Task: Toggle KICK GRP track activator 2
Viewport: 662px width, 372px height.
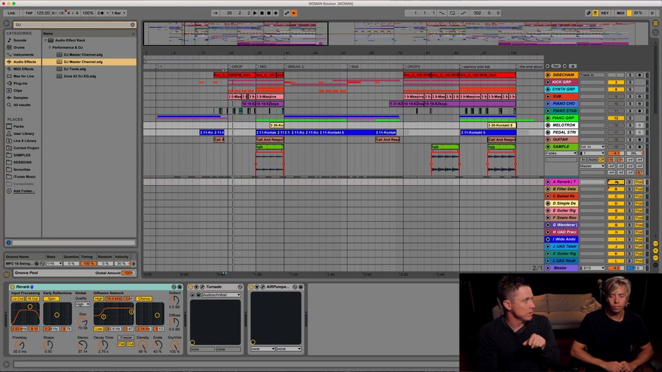Action: 616,82
